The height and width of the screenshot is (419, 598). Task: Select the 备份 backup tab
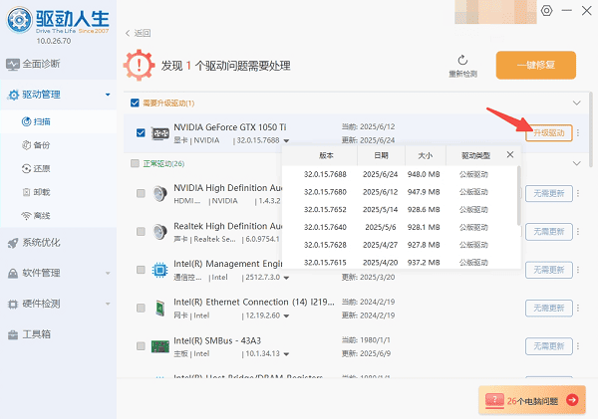coord(42,145)
